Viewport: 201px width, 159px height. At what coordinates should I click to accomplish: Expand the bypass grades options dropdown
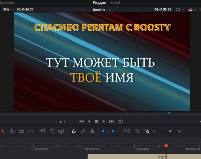click(195, 10)
